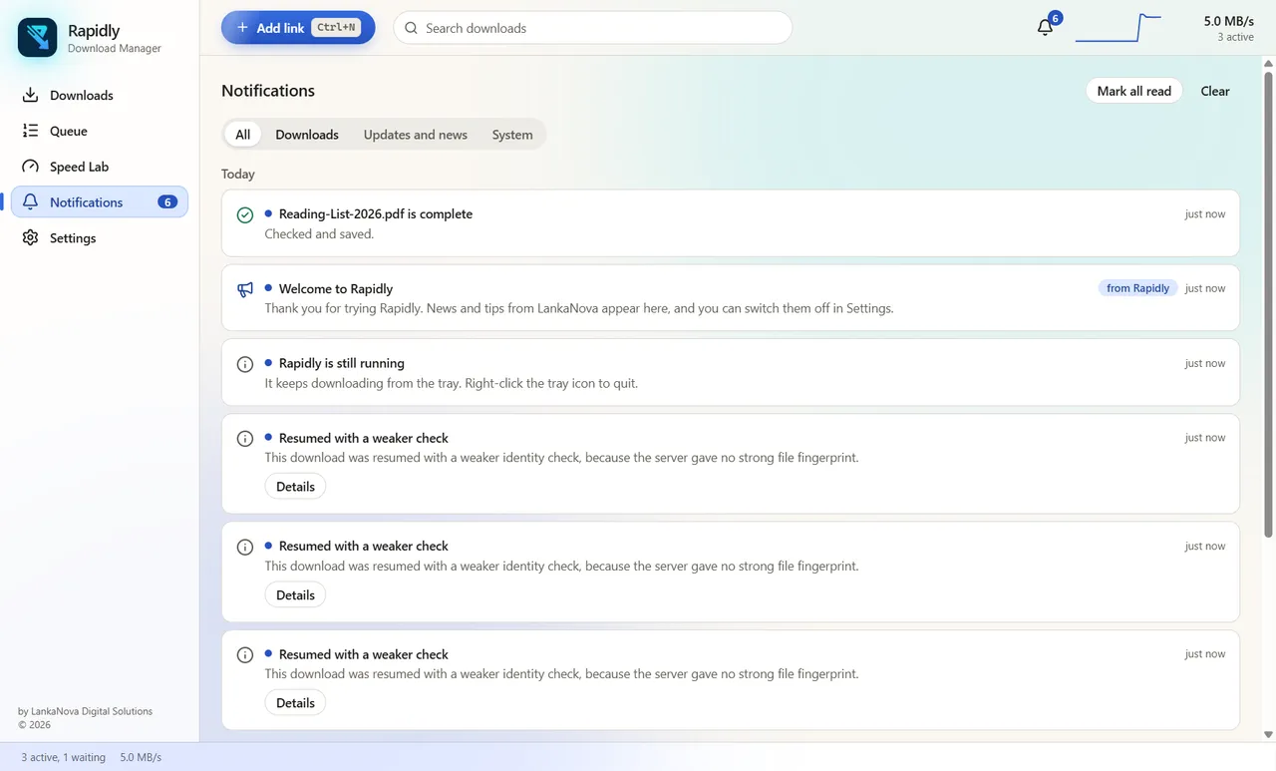Screen dimensions: 1276x771
Task: Click the vertical scrollbar thumb
Action: pyautogui.click(x=1268, y=304)
